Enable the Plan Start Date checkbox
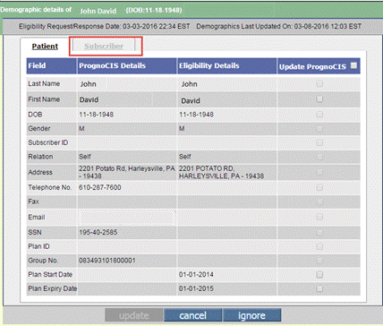383x326 pixels. point(319,275)
